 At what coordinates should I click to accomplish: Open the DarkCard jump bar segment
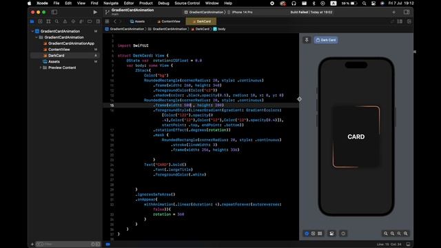pos(200,29)
